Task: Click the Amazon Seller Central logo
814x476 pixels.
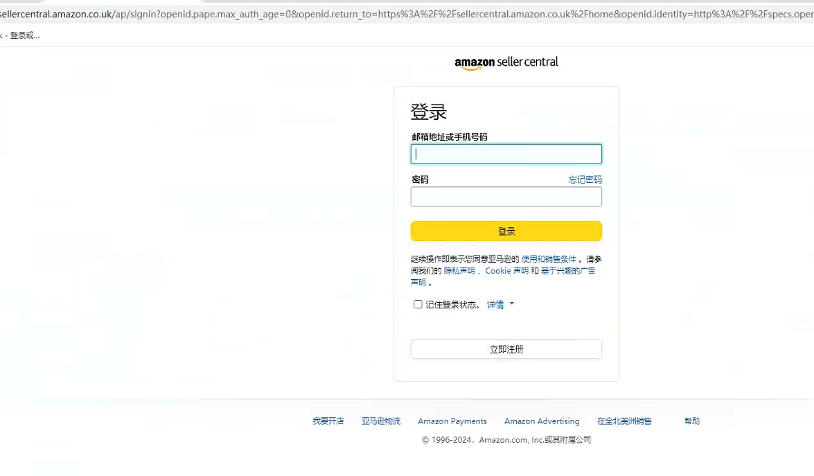Action: coord(506,63)
